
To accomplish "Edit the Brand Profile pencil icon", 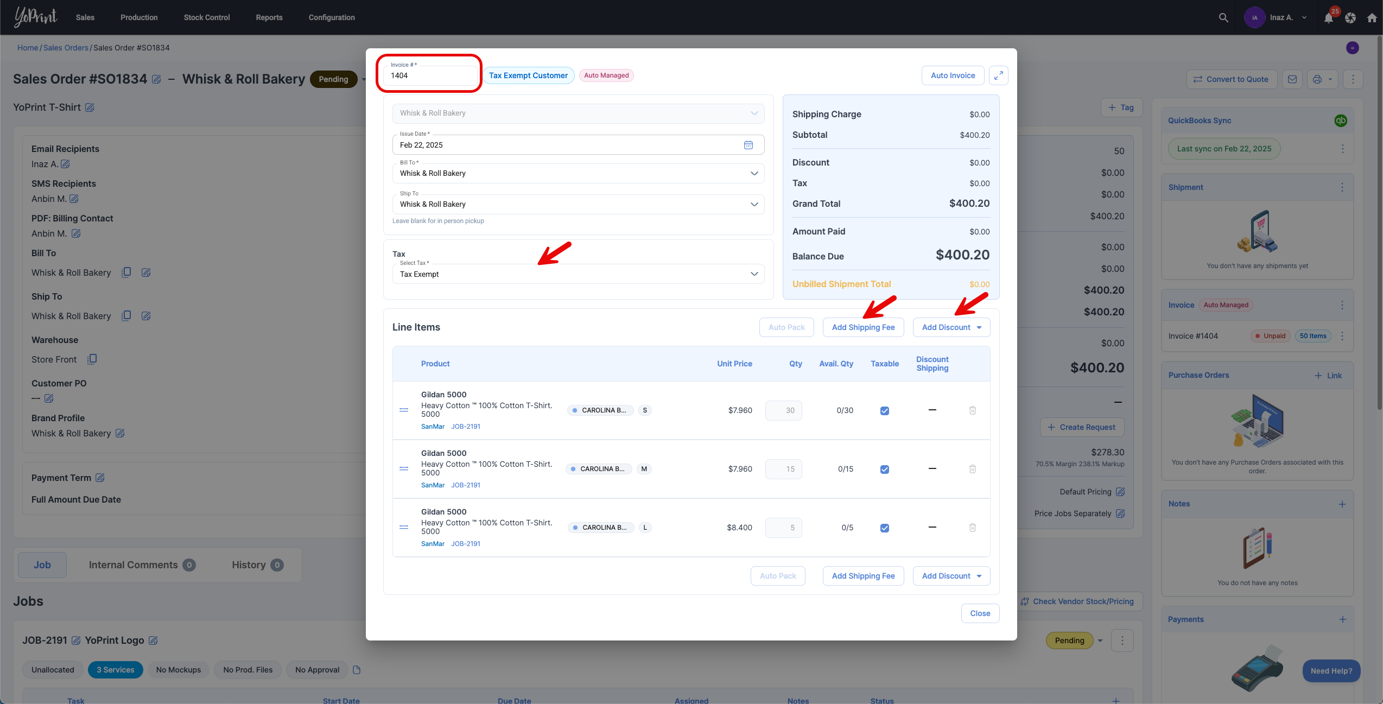I will point(120,433).
